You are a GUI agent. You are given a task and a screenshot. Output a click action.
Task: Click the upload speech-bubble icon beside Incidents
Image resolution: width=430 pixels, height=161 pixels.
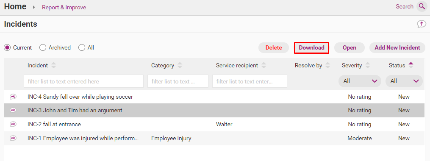point(421,24)
